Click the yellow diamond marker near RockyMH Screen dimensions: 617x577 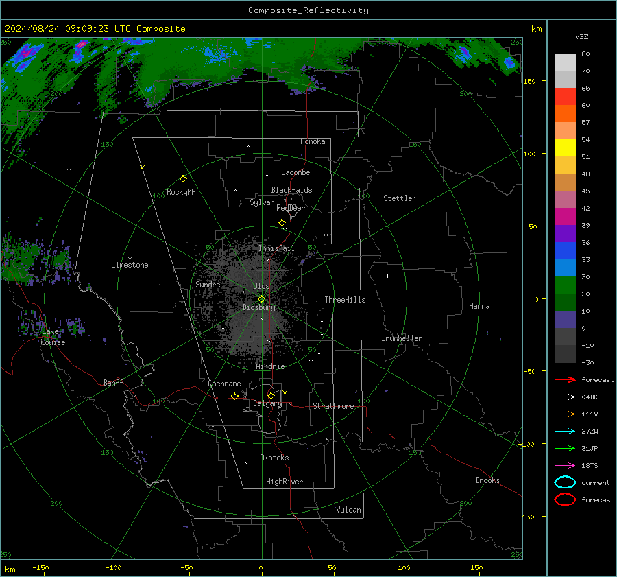click(x=183, y=179)
